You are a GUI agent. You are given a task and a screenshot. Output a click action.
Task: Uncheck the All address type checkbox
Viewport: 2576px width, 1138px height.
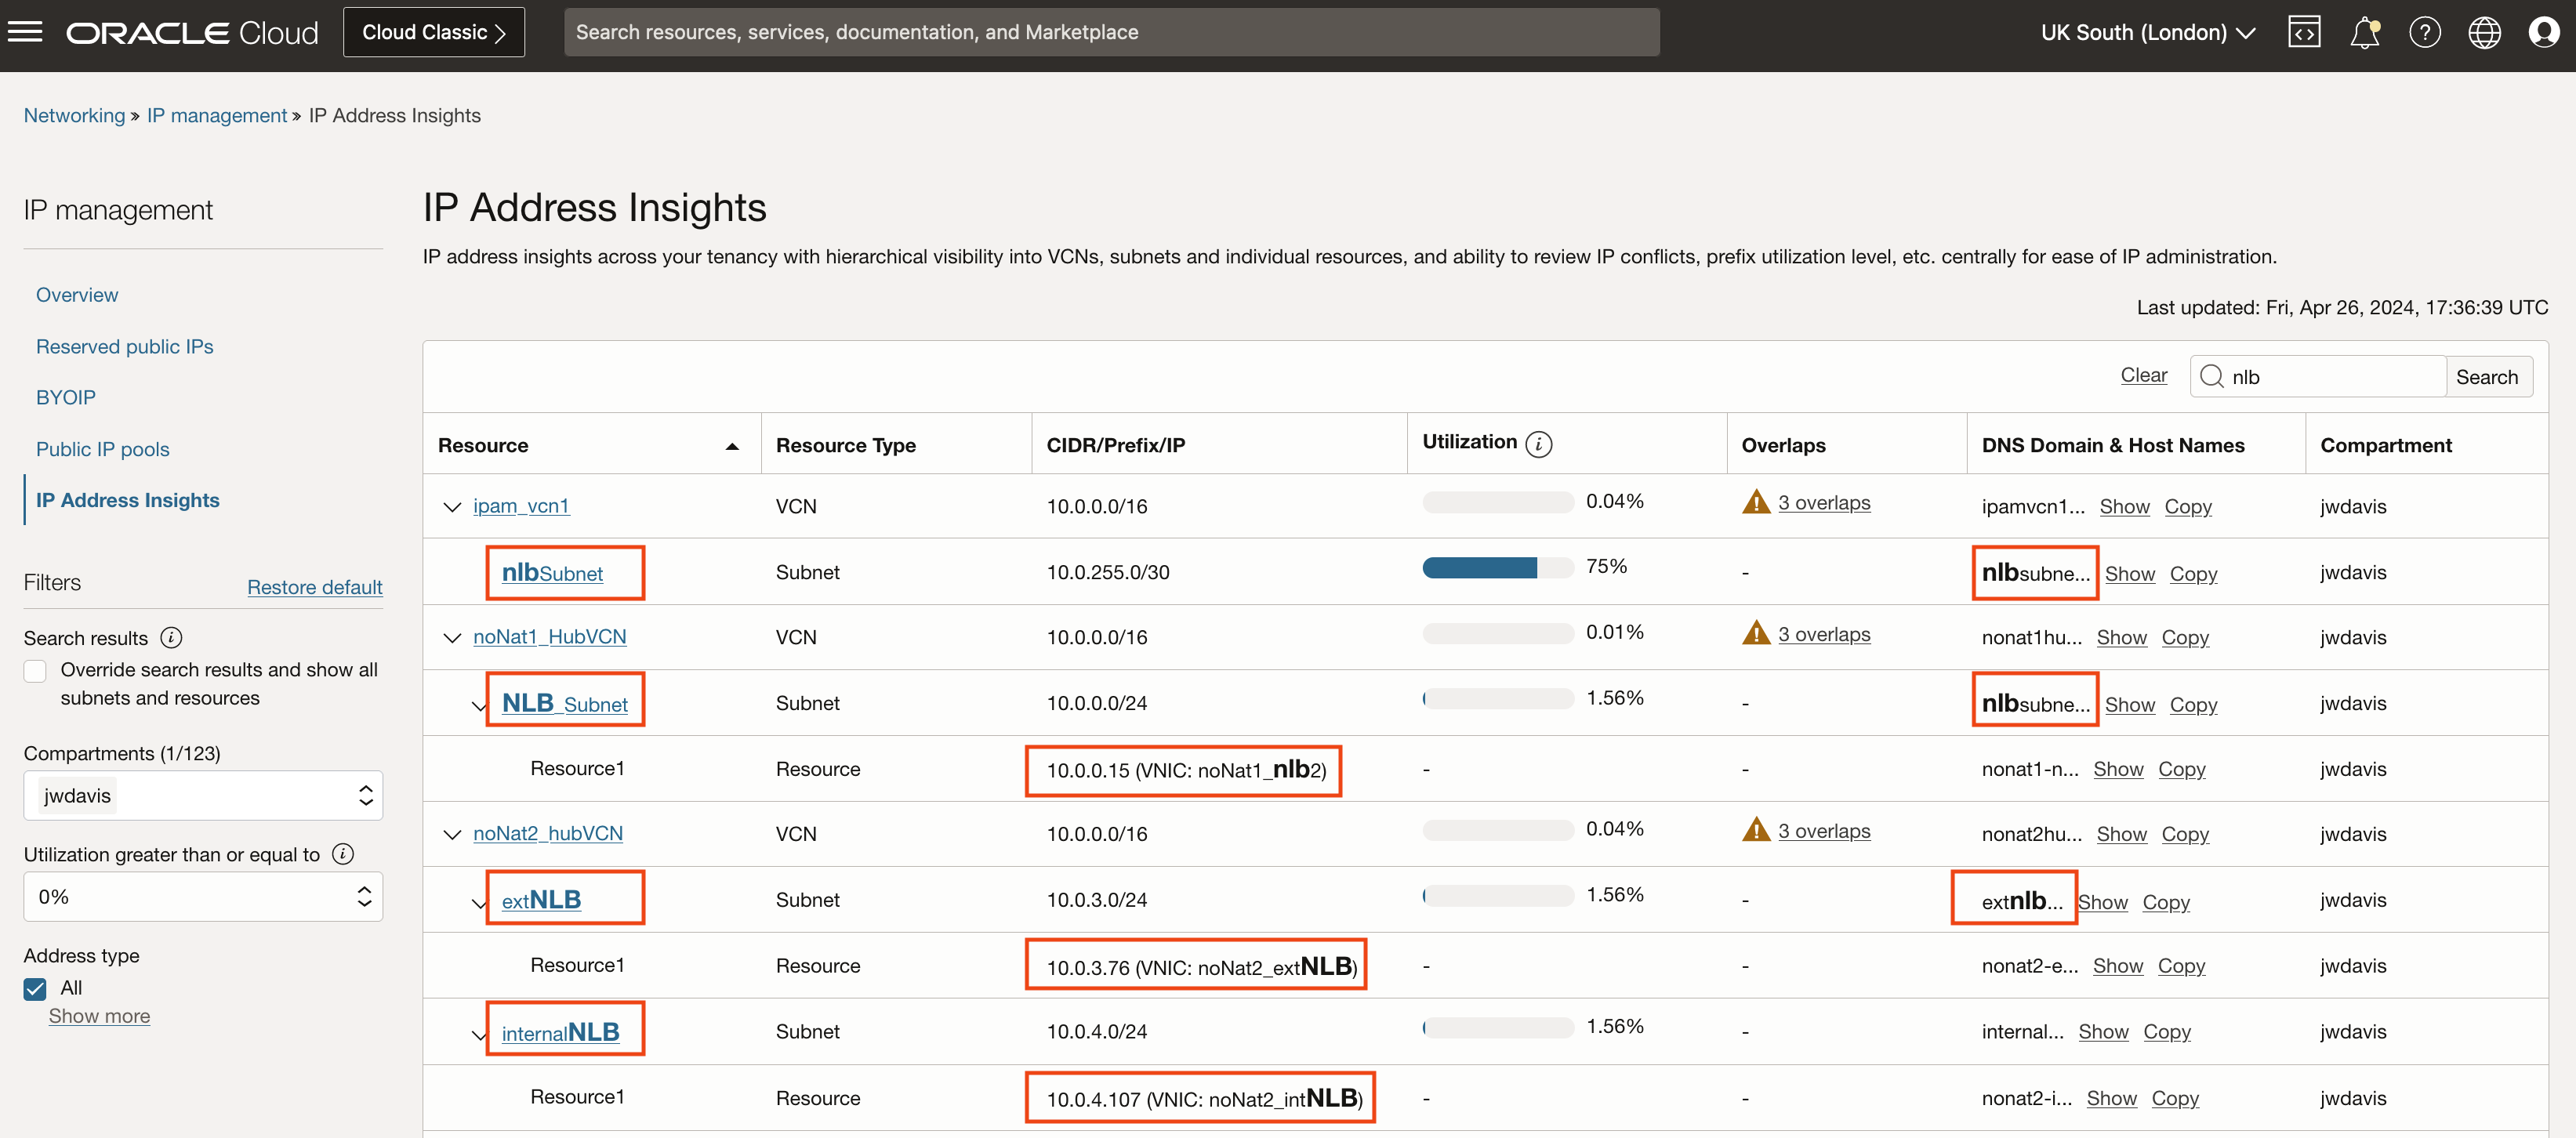click(35, 988)
